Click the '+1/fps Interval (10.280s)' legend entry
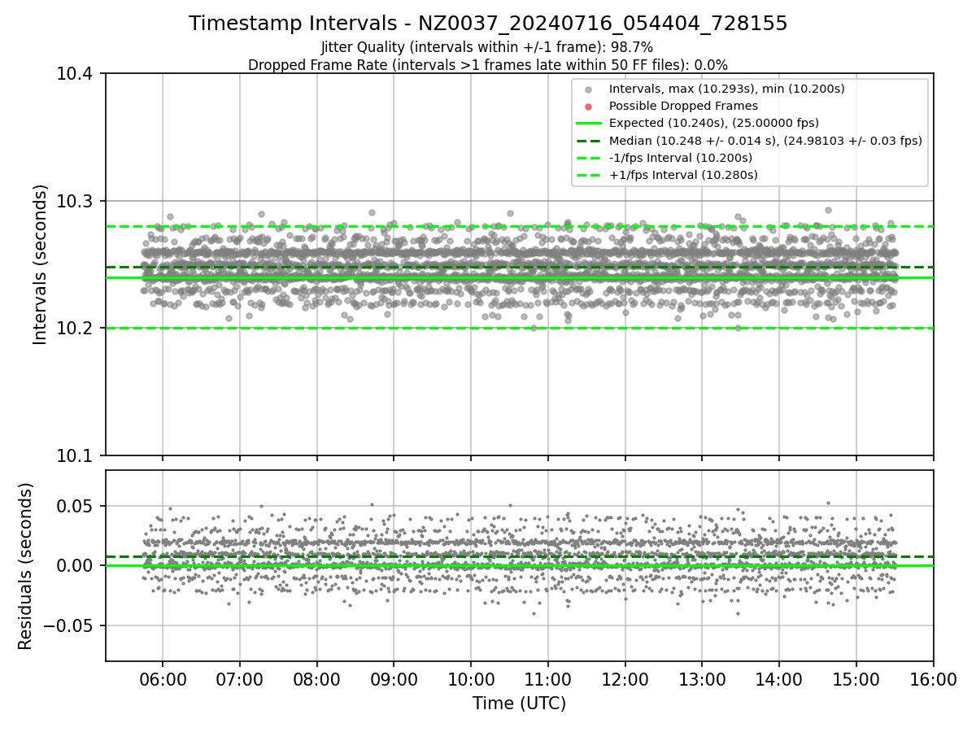The height and width of the screenshot is (732, 976). [x=683, y=175]
